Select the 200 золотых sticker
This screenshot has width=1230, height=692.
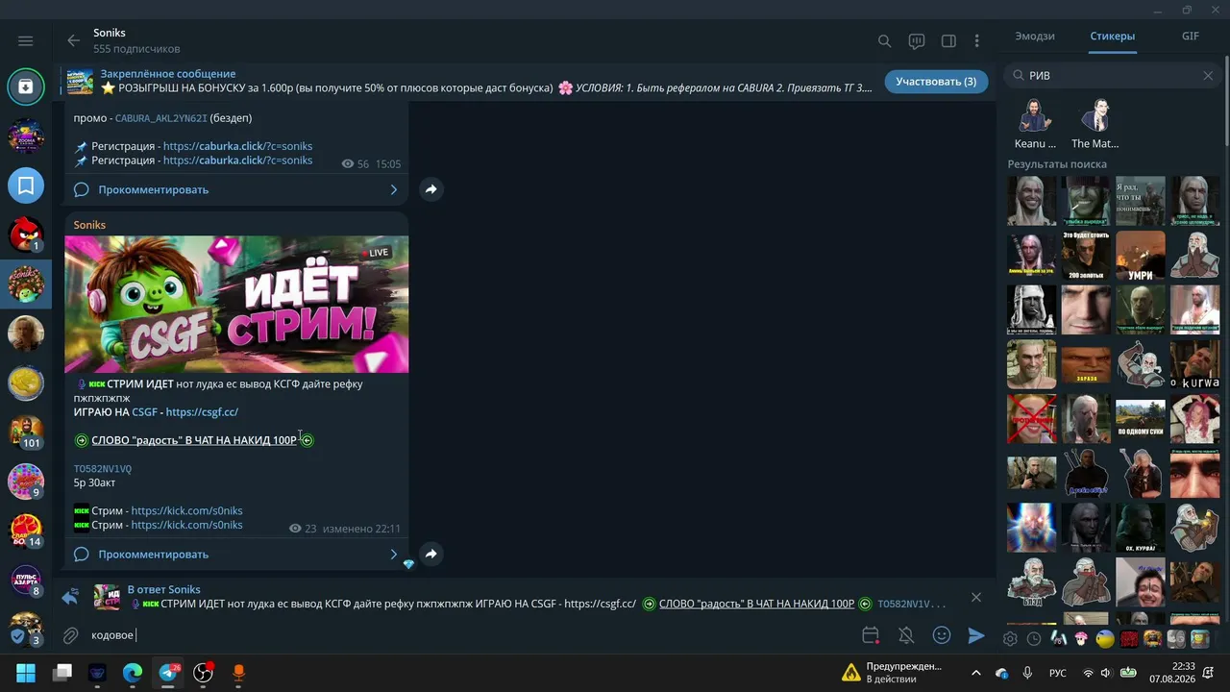[x=1086, y=255]
